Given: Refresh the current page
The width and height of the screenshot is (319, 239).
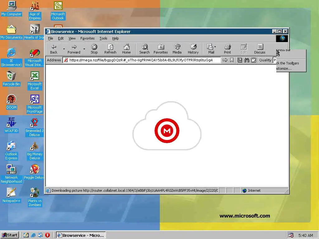Looking at the screenshot, I should (x=110, y=49).
